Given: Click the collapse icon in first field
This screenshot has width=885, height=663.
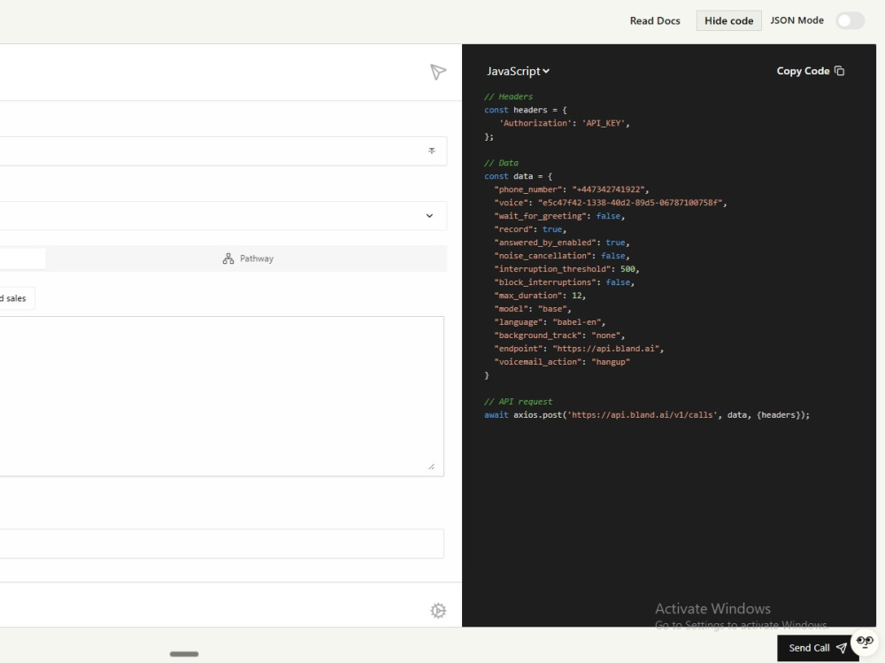Looking at the screenshot, I should [431, 150].
